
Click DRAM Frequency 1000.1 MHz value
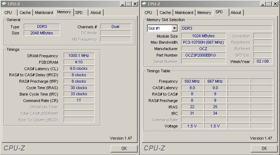(79, 55)
